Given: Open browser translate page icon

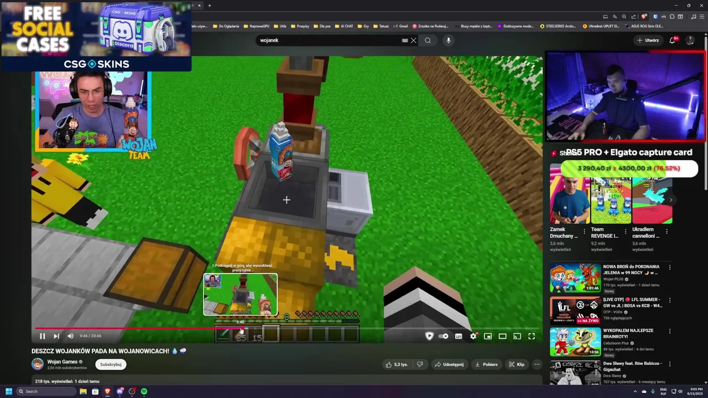Looking at the screenshot, I should tap(615, 17).
